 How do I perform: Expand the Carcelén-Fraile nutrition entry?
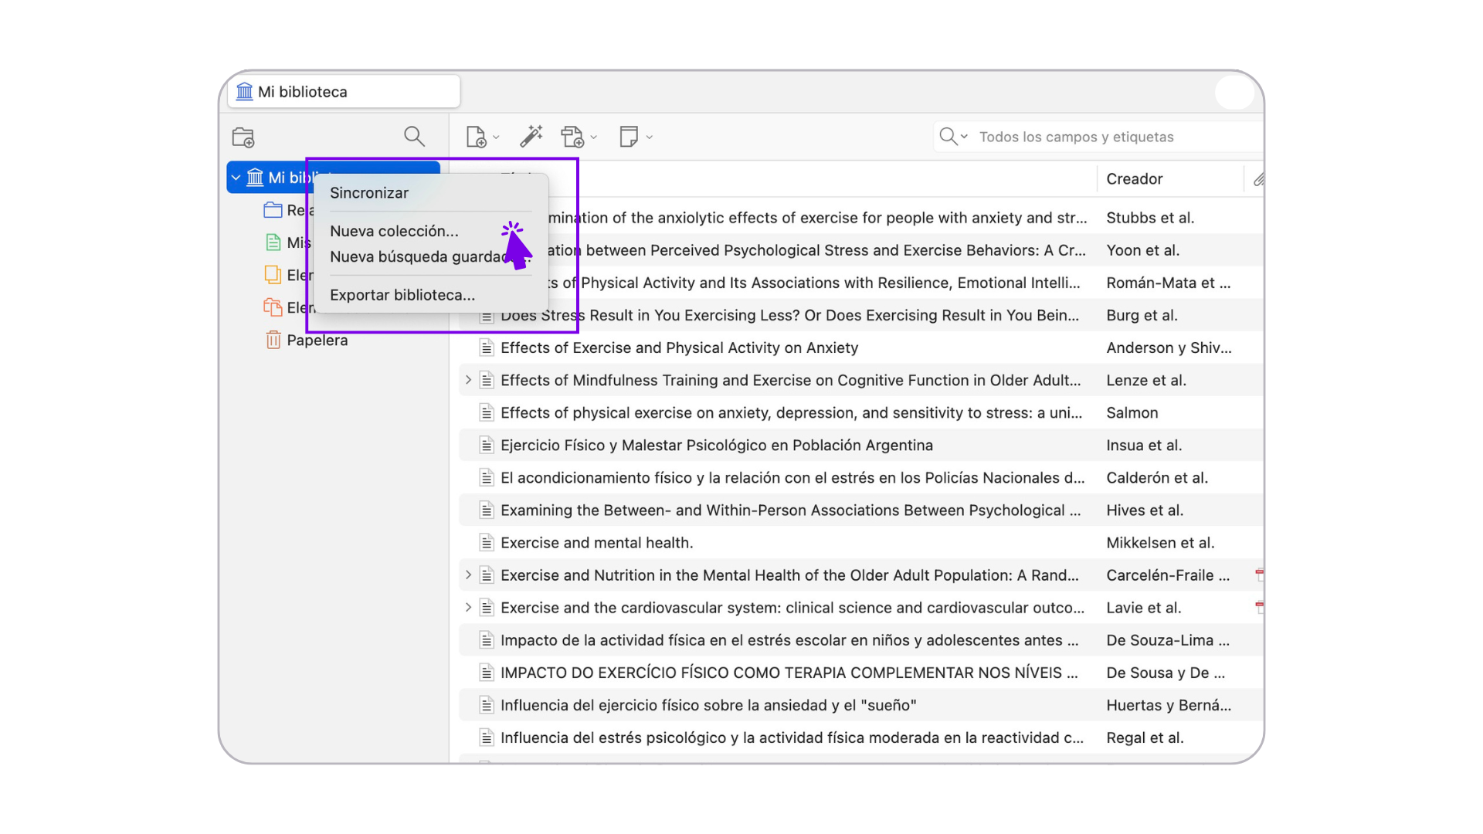468,575
